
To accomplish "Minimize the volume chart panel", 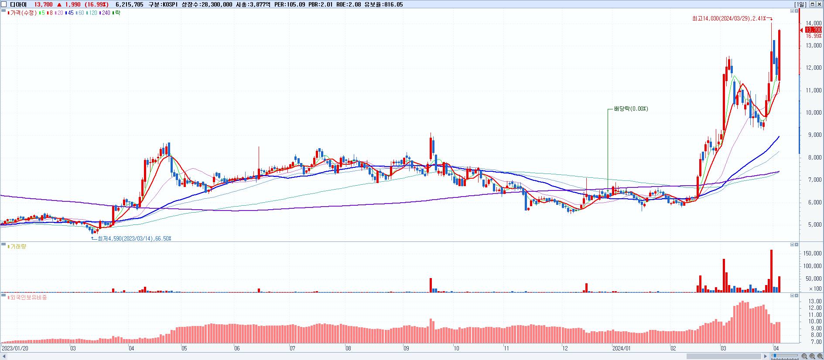I will (x=792, y=245).
